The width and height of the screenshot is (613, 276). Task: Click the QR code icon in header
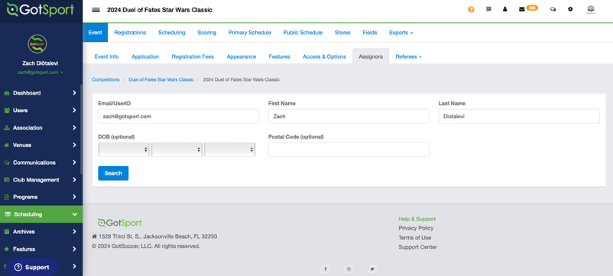(488, 9)
